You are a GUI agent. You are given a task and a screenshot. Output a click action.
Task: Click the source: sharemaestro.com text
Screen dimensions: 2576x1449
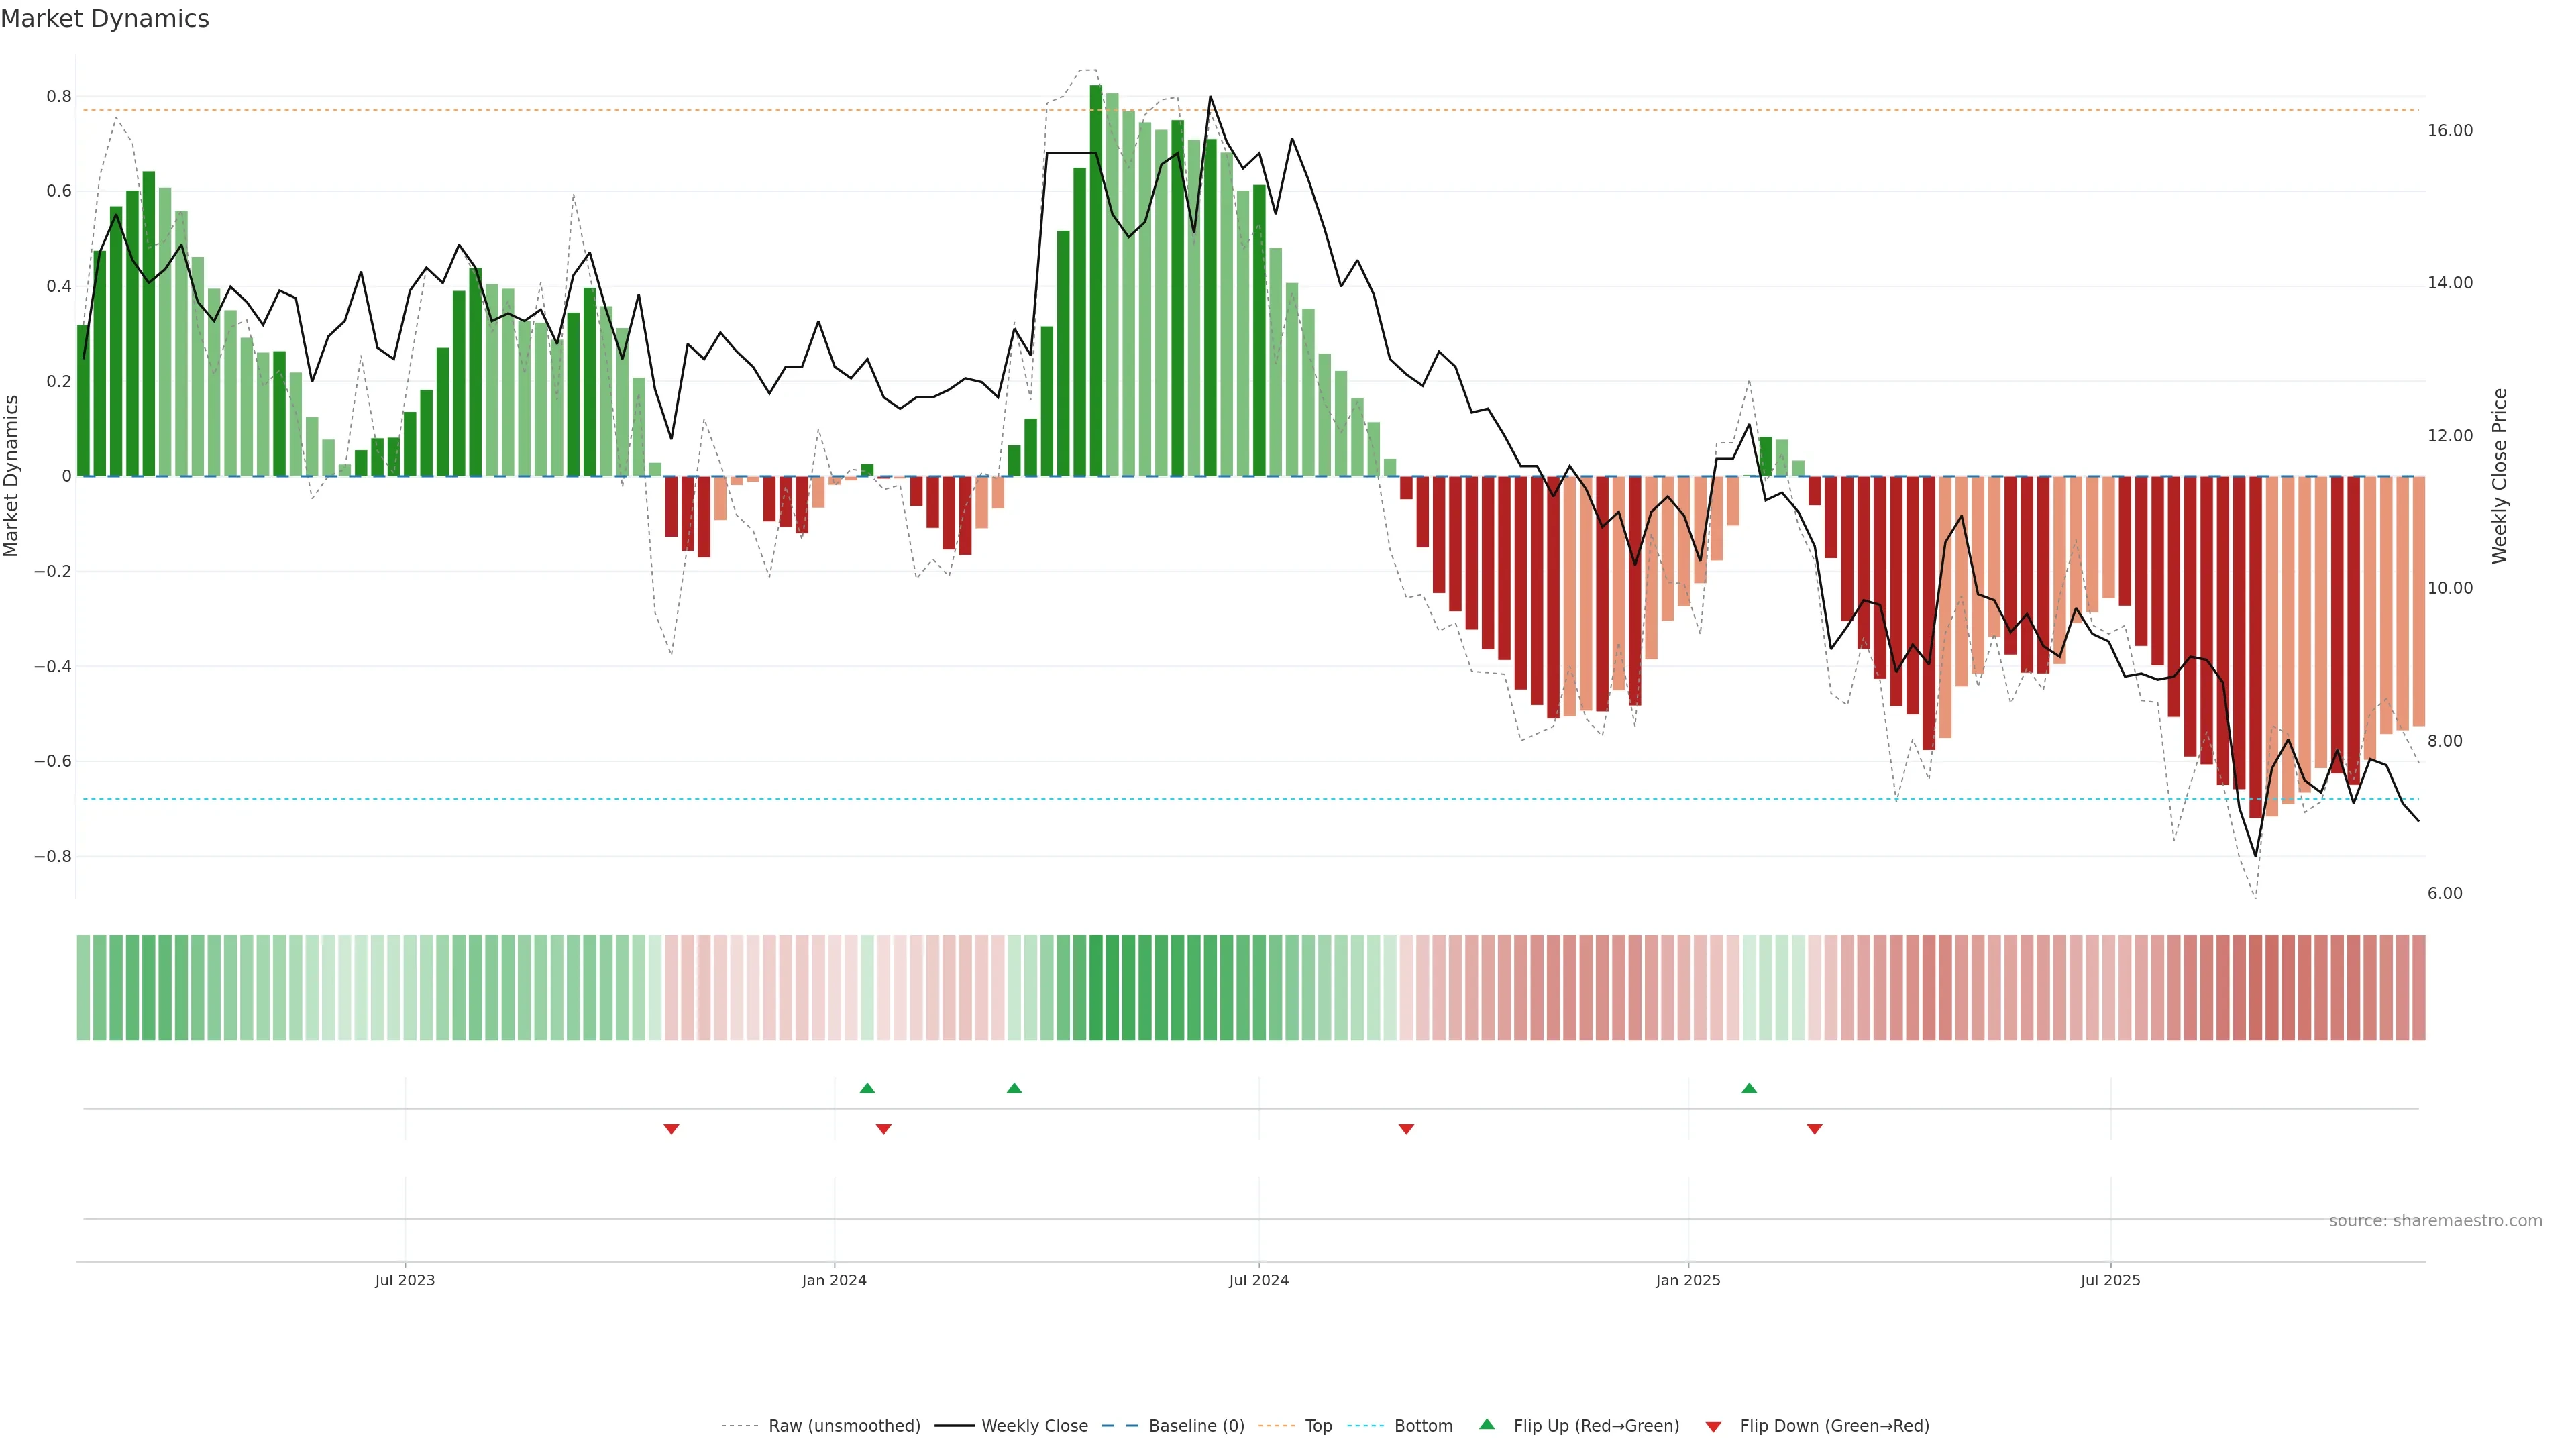(2435, 1221)
